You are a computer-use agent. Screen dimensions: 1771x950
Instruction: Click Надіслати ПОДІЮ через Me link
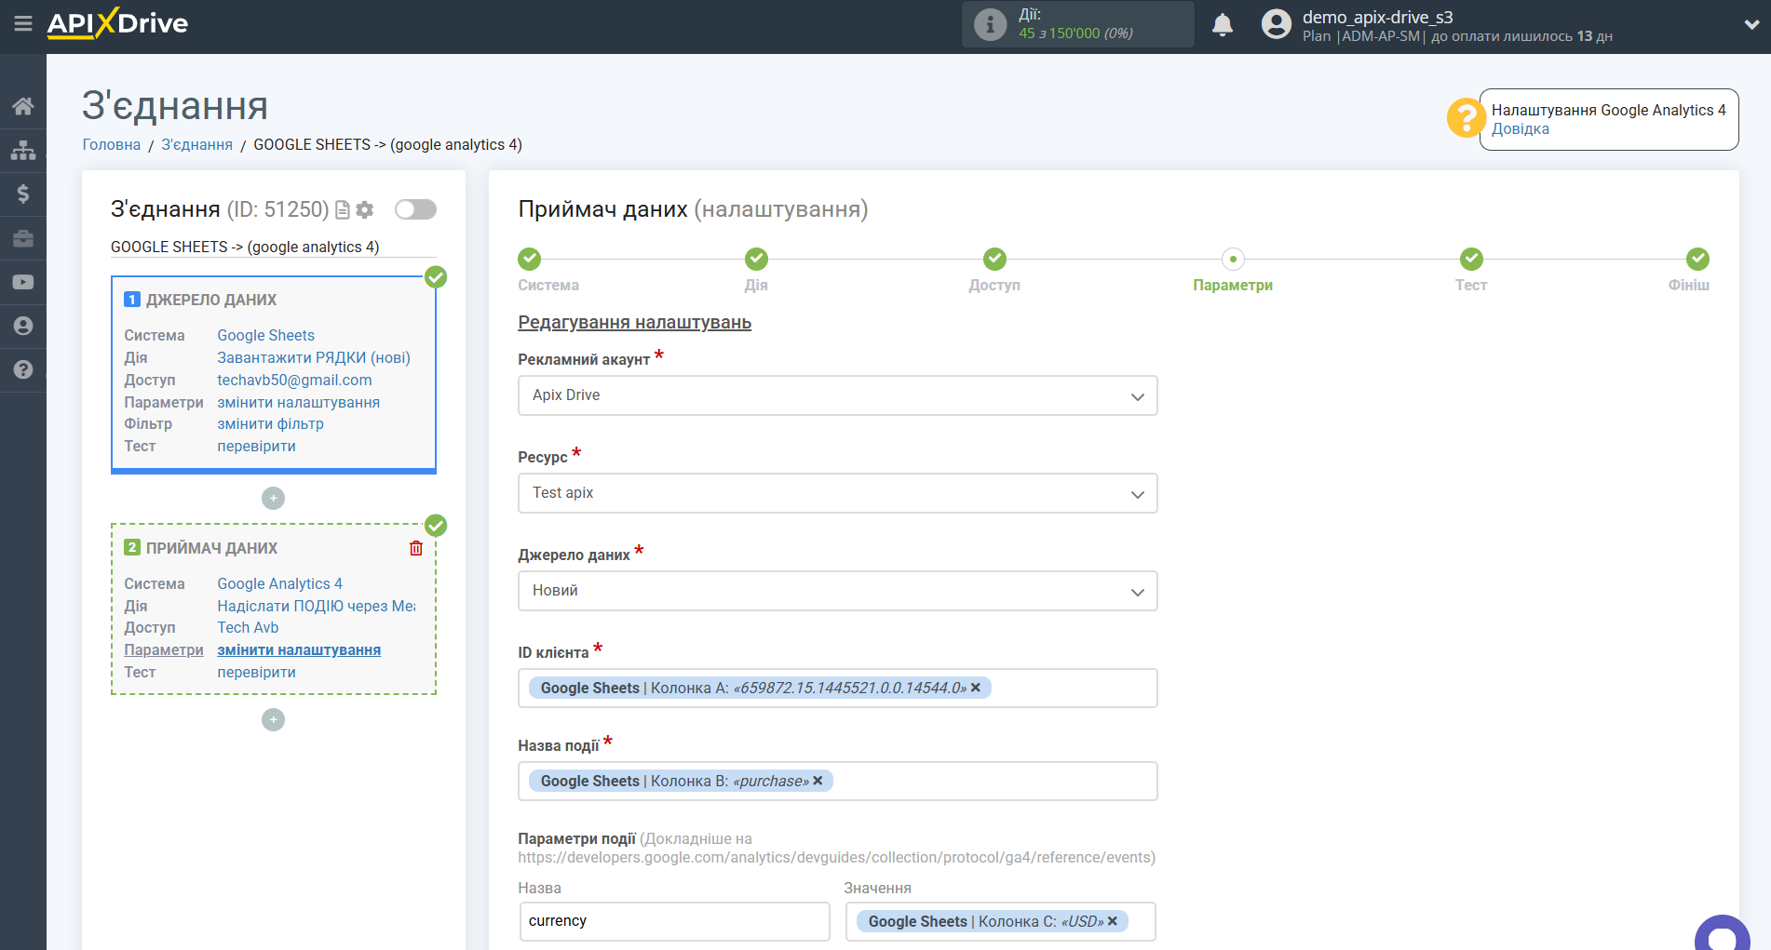(317, 606)
